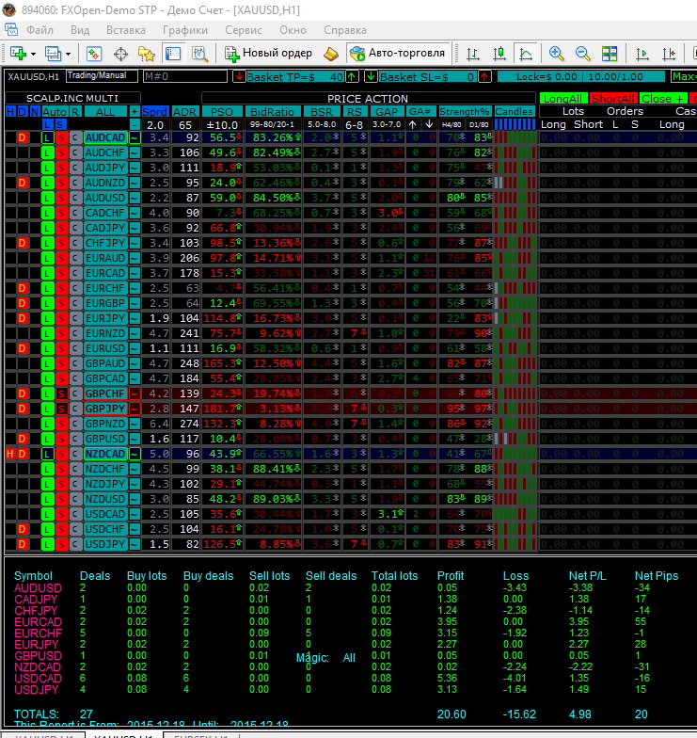Open the Data Window crosshair icon
The width and height of the screenshot is (697, 738).
click(120, 54)
